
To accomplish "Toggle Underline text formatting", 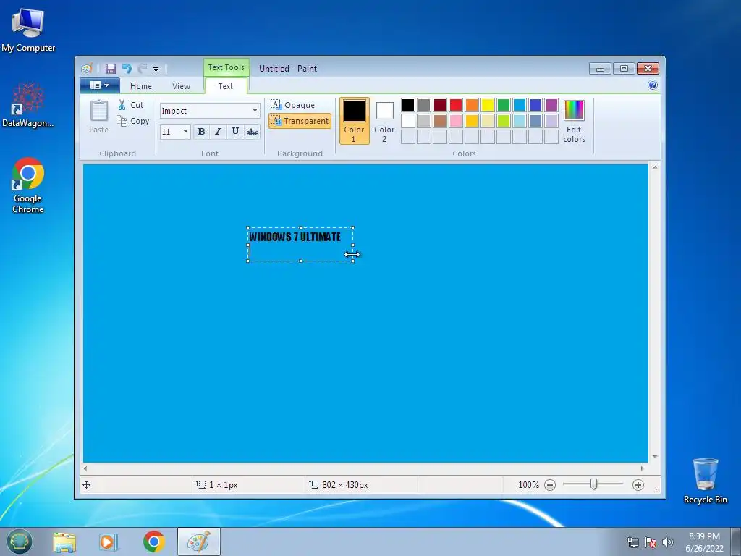I will (x=235, y=132).
